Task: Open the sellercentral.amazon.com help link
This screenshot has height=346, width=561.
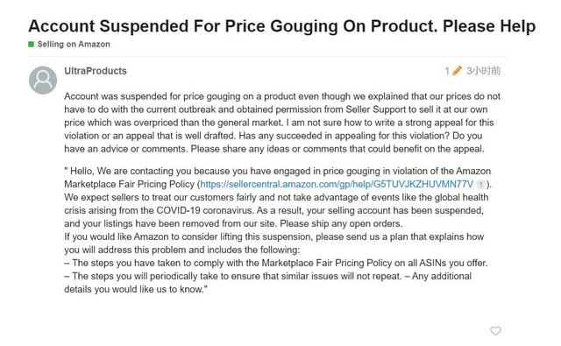Action: coord(337,184)
